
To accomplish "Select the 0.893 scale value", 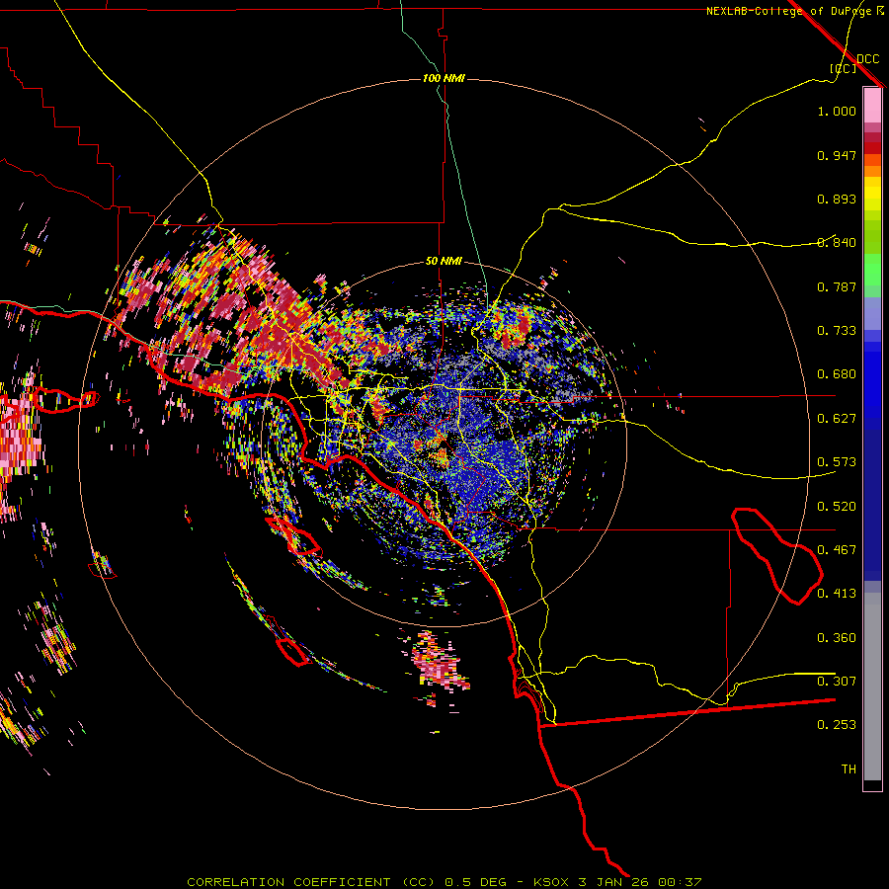I will point(837,199).
